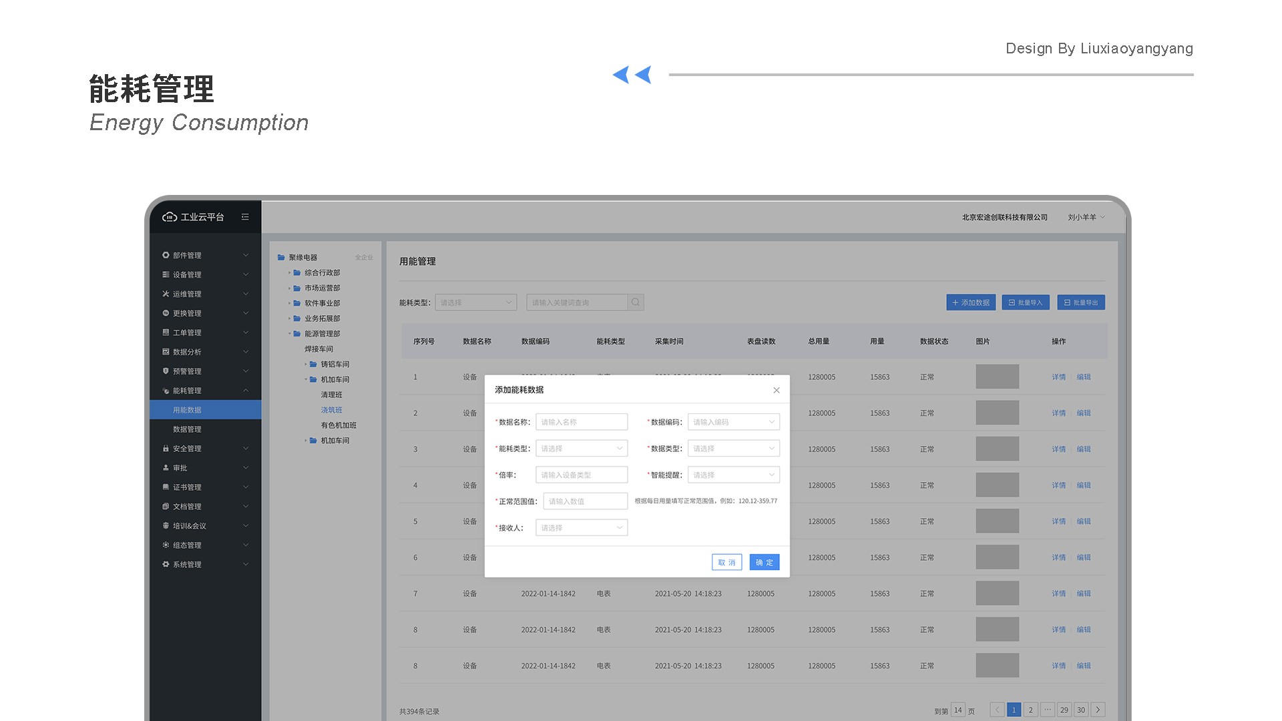Open the 接收人 dropdown in dialog
This screenshot has height=721, width=1282.
[x=582, y=528]
